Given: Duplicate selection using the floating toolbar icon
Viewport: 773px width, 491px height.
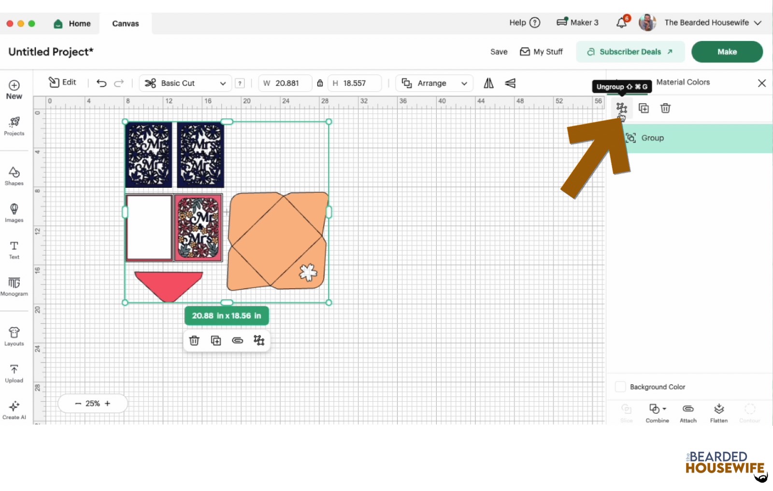Looking at the screenshot, I should (215, 340).
